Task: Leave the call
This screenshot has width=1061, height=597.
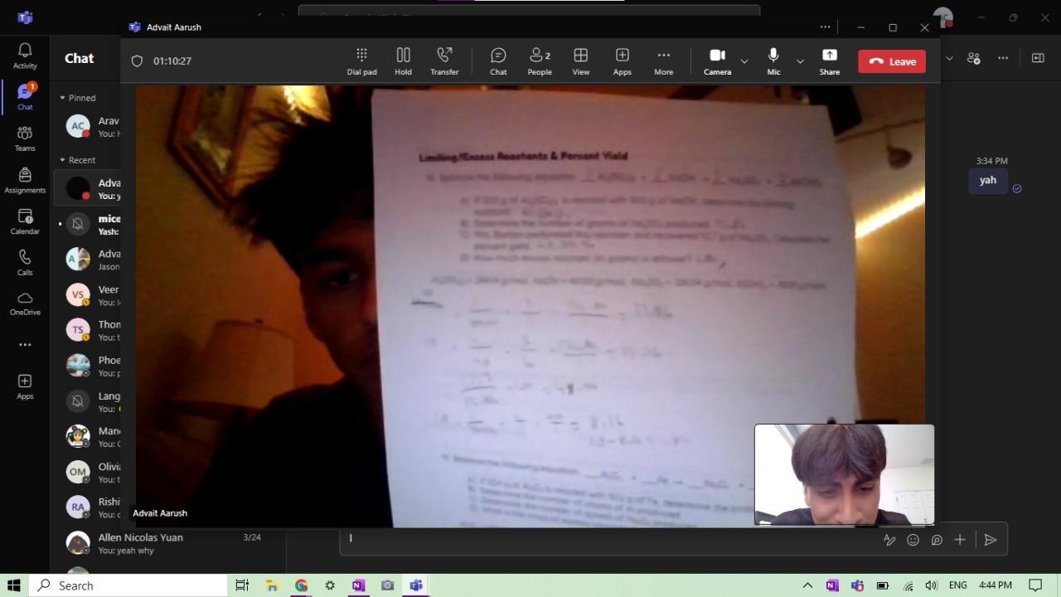Action: point(892,61)
